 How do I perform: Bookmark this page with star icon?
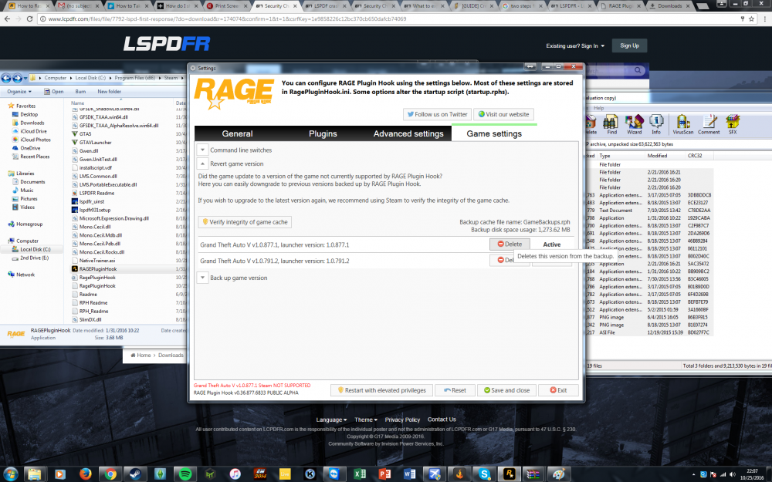[751, 19]
